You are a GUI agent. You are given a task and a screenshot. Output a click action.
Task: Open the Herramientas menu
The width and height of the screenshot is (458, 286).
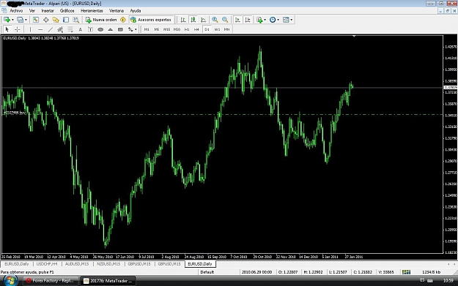click(92, 11)
